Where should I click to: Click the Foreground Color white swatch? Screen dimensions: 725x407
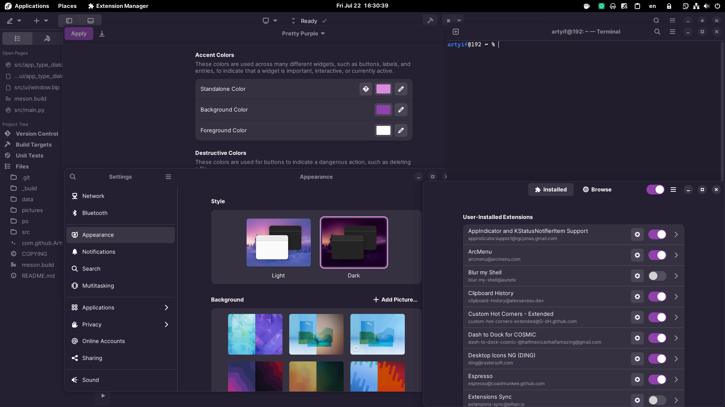(x=383, y=130)
